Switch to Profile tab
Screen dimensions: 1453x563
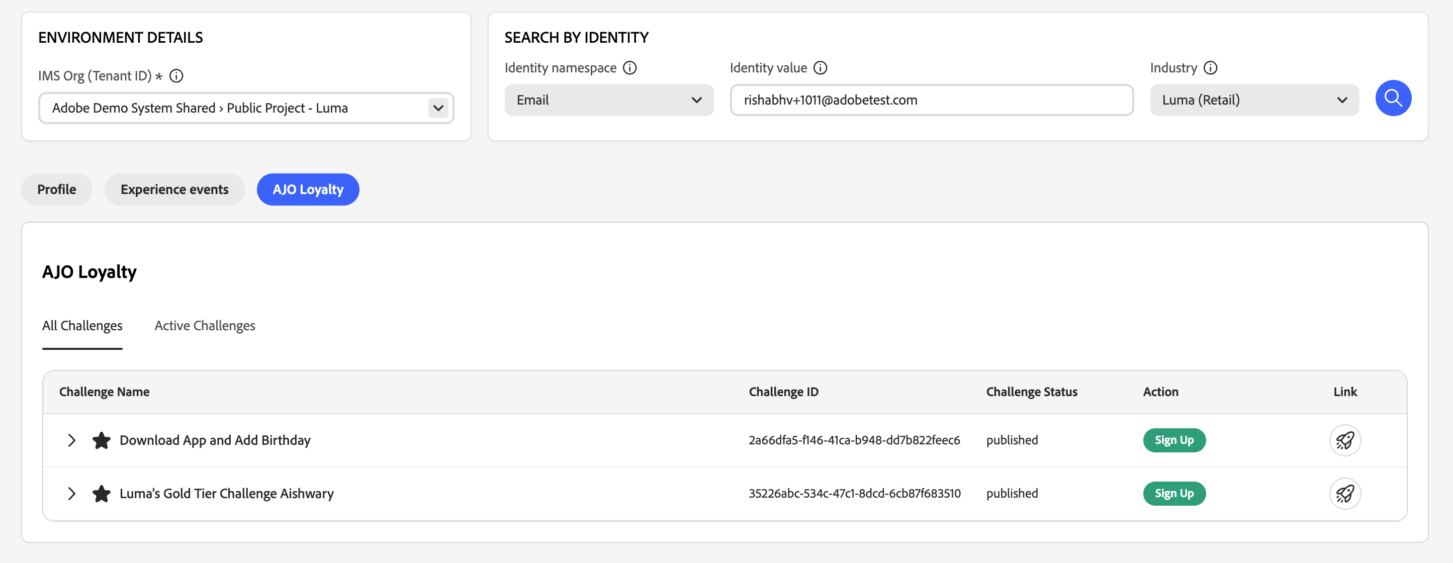(x=56, y=190)
